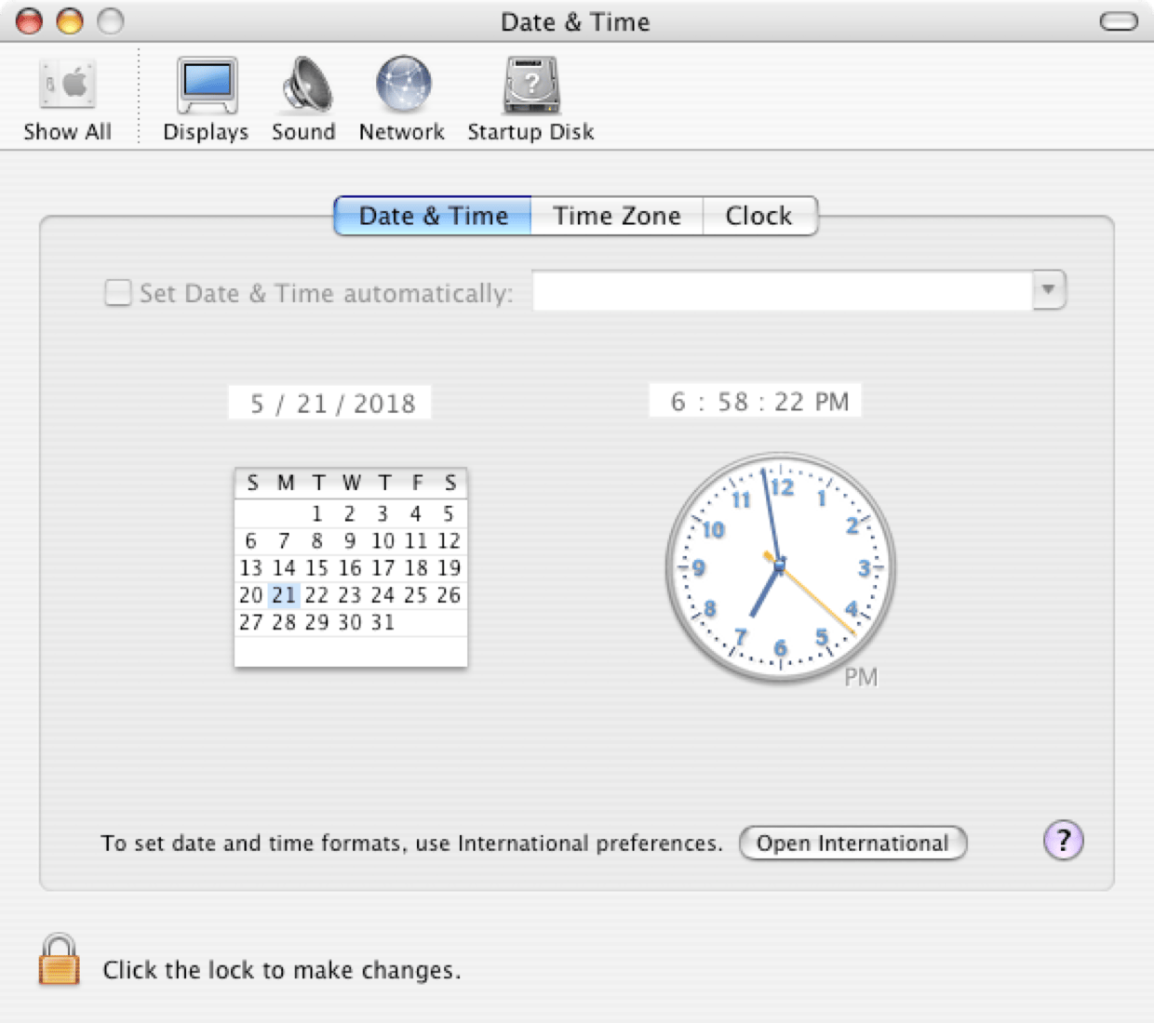Enable Set Date & Time automatically checkbox
The width and height of the screenshot is (1154, 1023).
click(x=118, y=293)
